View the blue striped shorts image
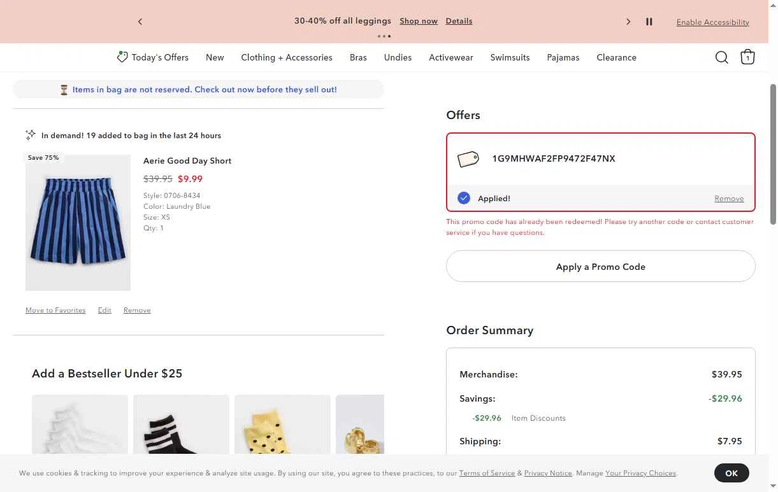Viewport: 778px width, 492px height. 78,223
